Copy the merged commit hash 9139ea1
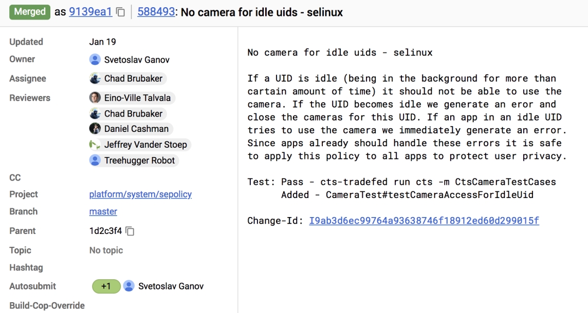588x313 pixels. [121, 12]
